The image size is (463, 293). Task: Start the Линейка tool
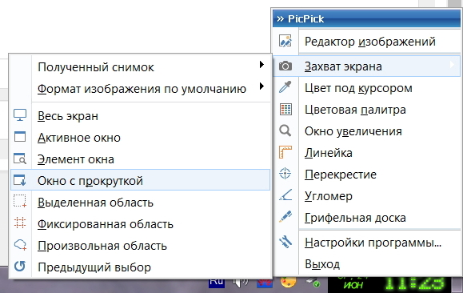[366, 153]
